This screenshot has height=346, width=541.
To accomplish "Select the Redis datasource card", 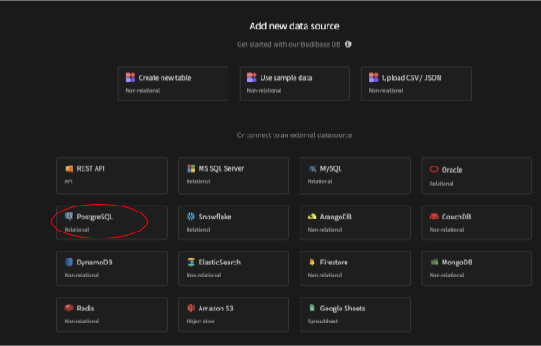I will [x=112, y=315].
